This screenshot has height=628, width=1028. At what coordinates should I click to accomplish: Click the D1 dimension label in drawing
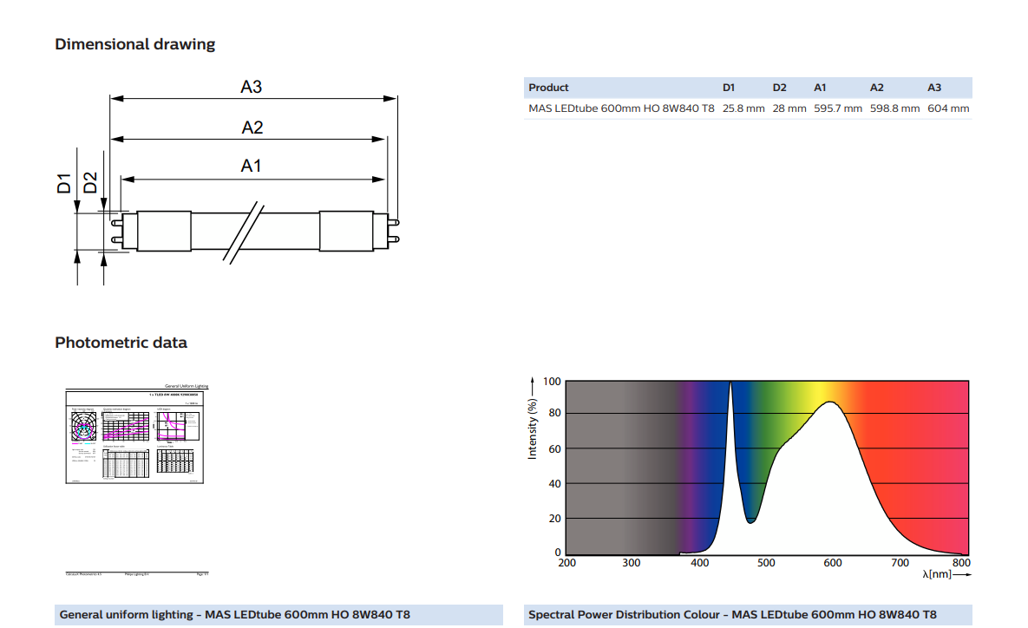pyautogui.click(x=64, y=184)
